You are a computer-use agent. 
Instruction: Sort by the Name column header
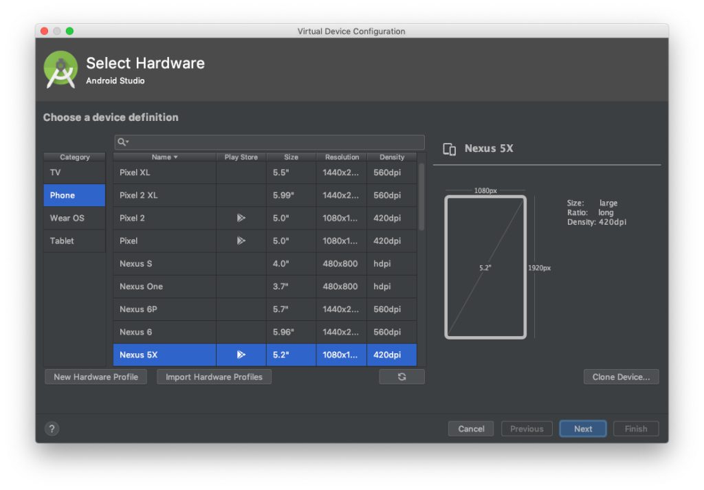coord(165,157)
